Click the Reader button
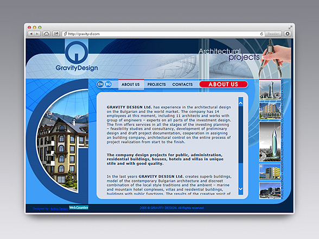 [x=273, y=34]
